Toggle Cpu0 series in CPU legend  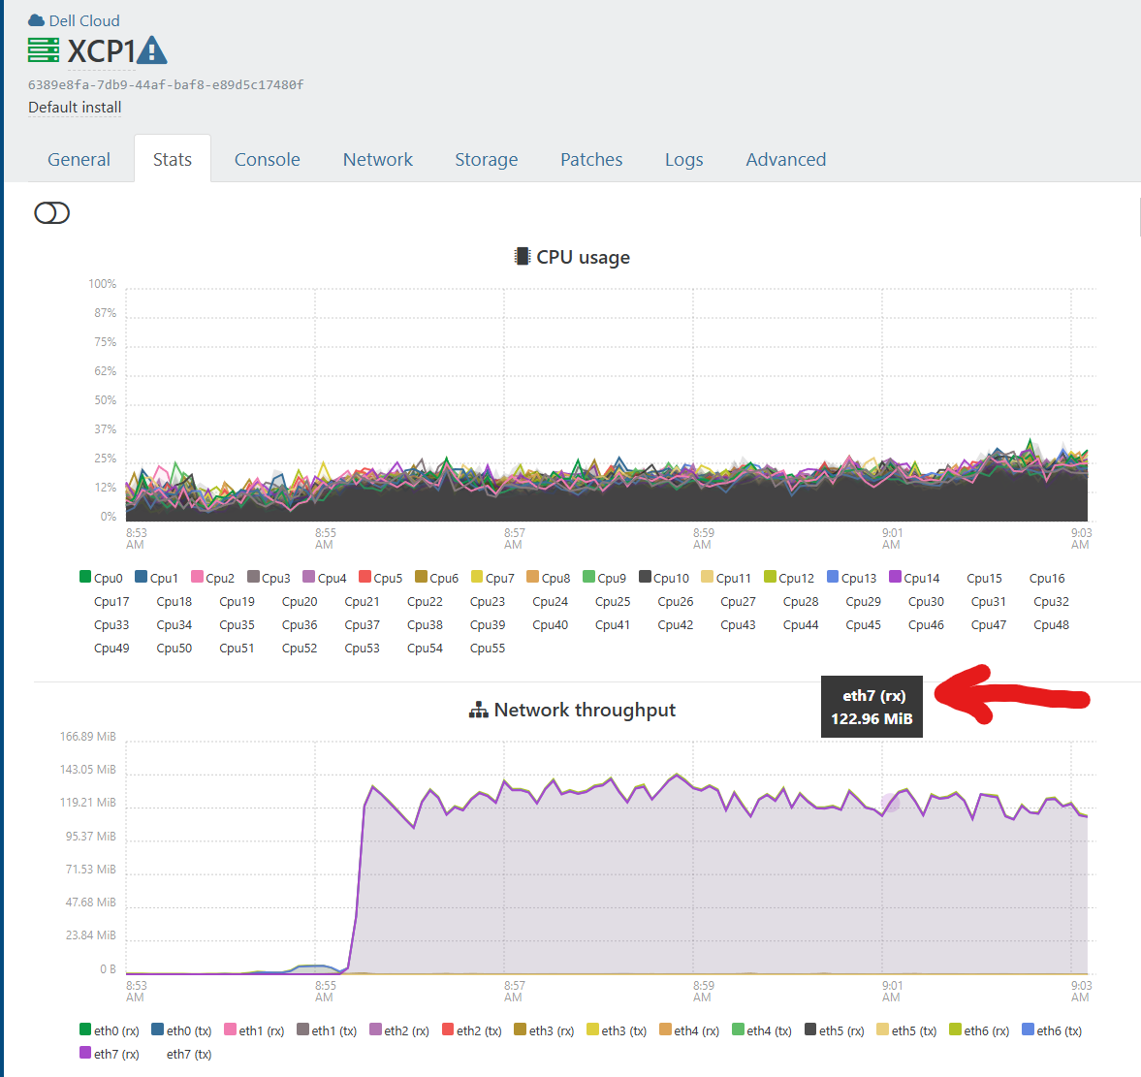pos(101,578)
